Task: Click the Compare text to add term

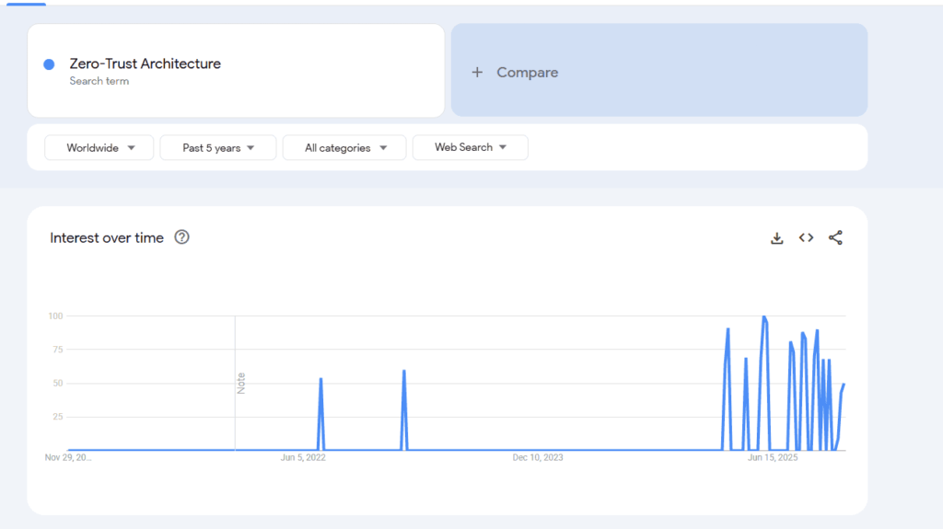Action: pos(527,73)
